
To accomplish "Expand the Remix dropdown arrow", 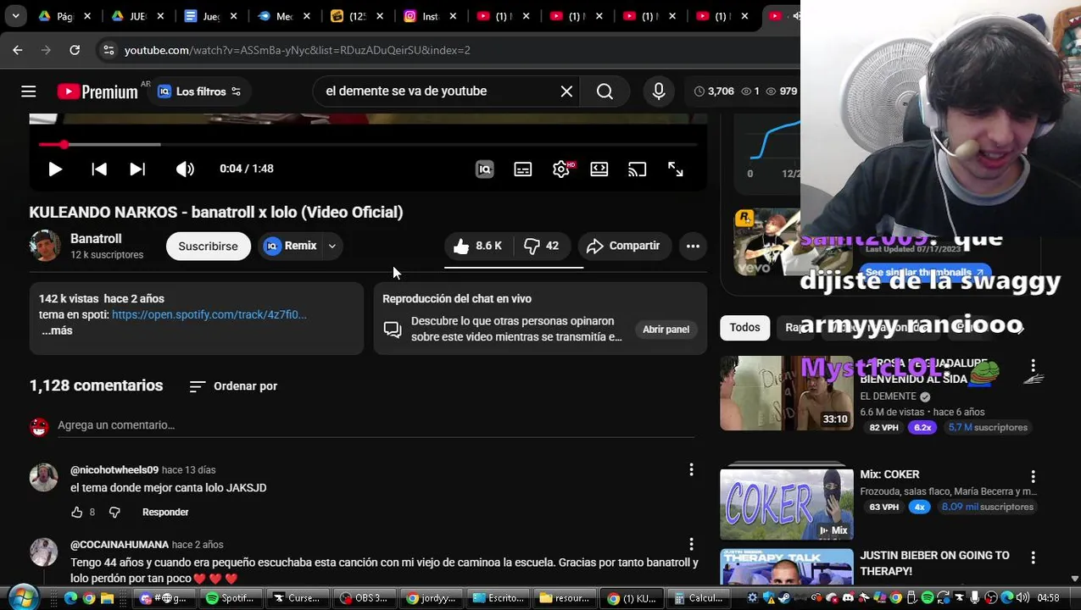I will 332,246.
